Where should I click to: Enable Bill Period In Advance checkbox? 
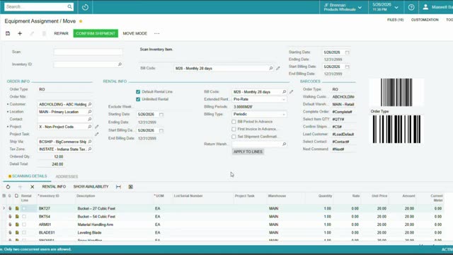coord(234,122)
